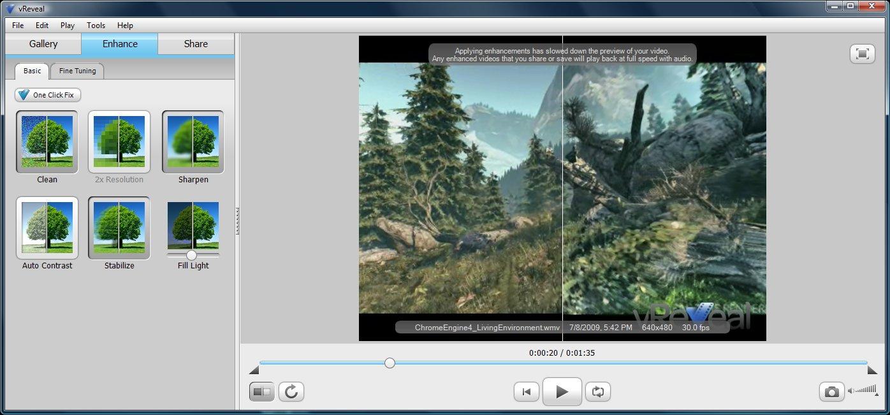Viewport: 890px width, 415px height.
Task: Toggle the Clean enhancement thumbnail
Action: tap(47, 142)
